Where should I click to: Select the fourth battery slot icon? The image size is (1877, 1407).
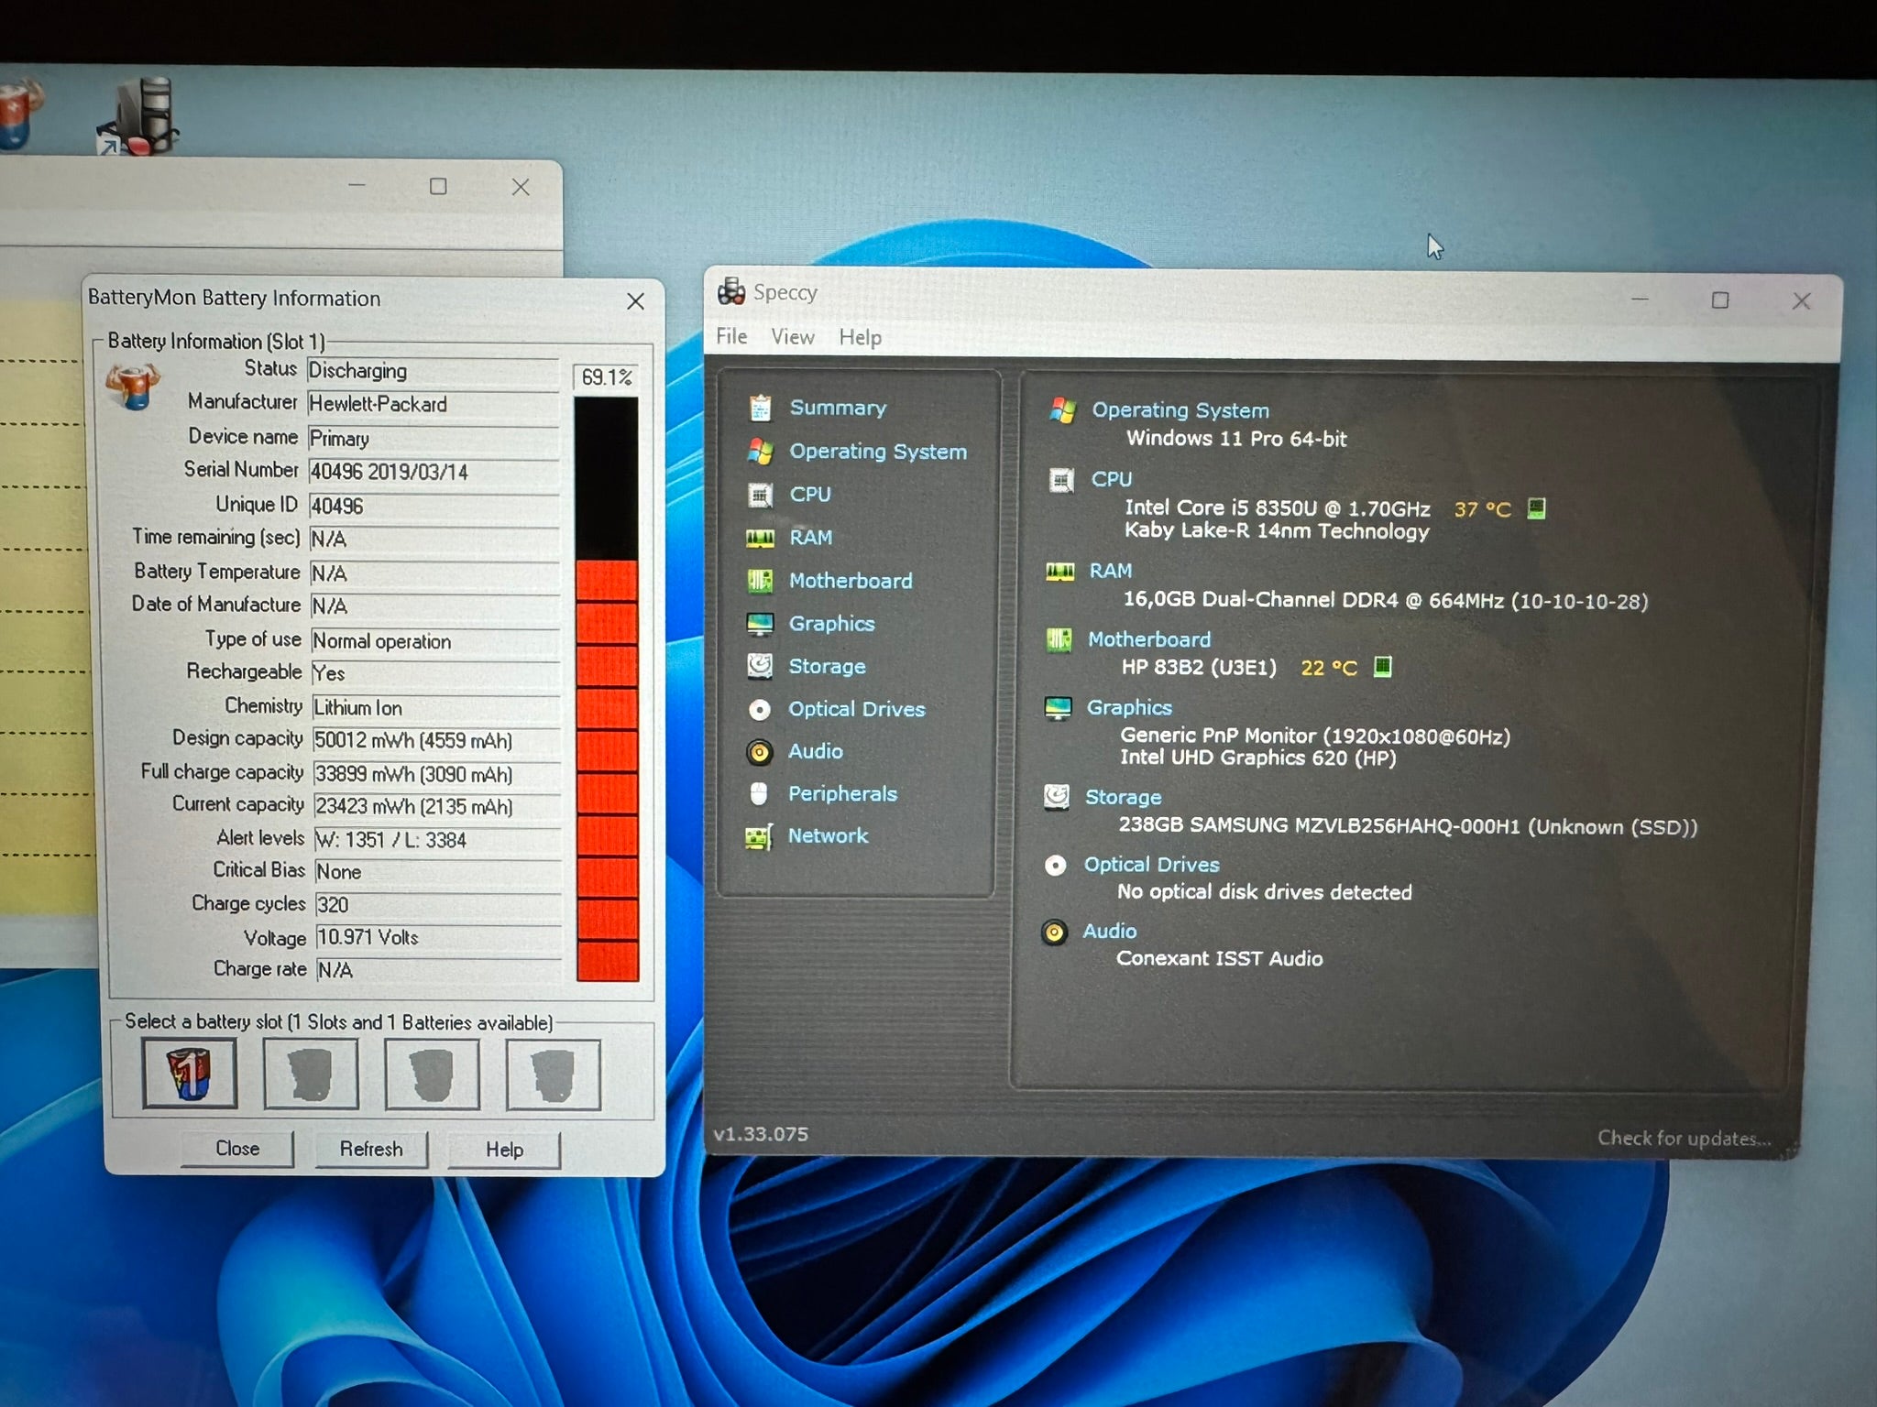click(x=554, y=1075)
